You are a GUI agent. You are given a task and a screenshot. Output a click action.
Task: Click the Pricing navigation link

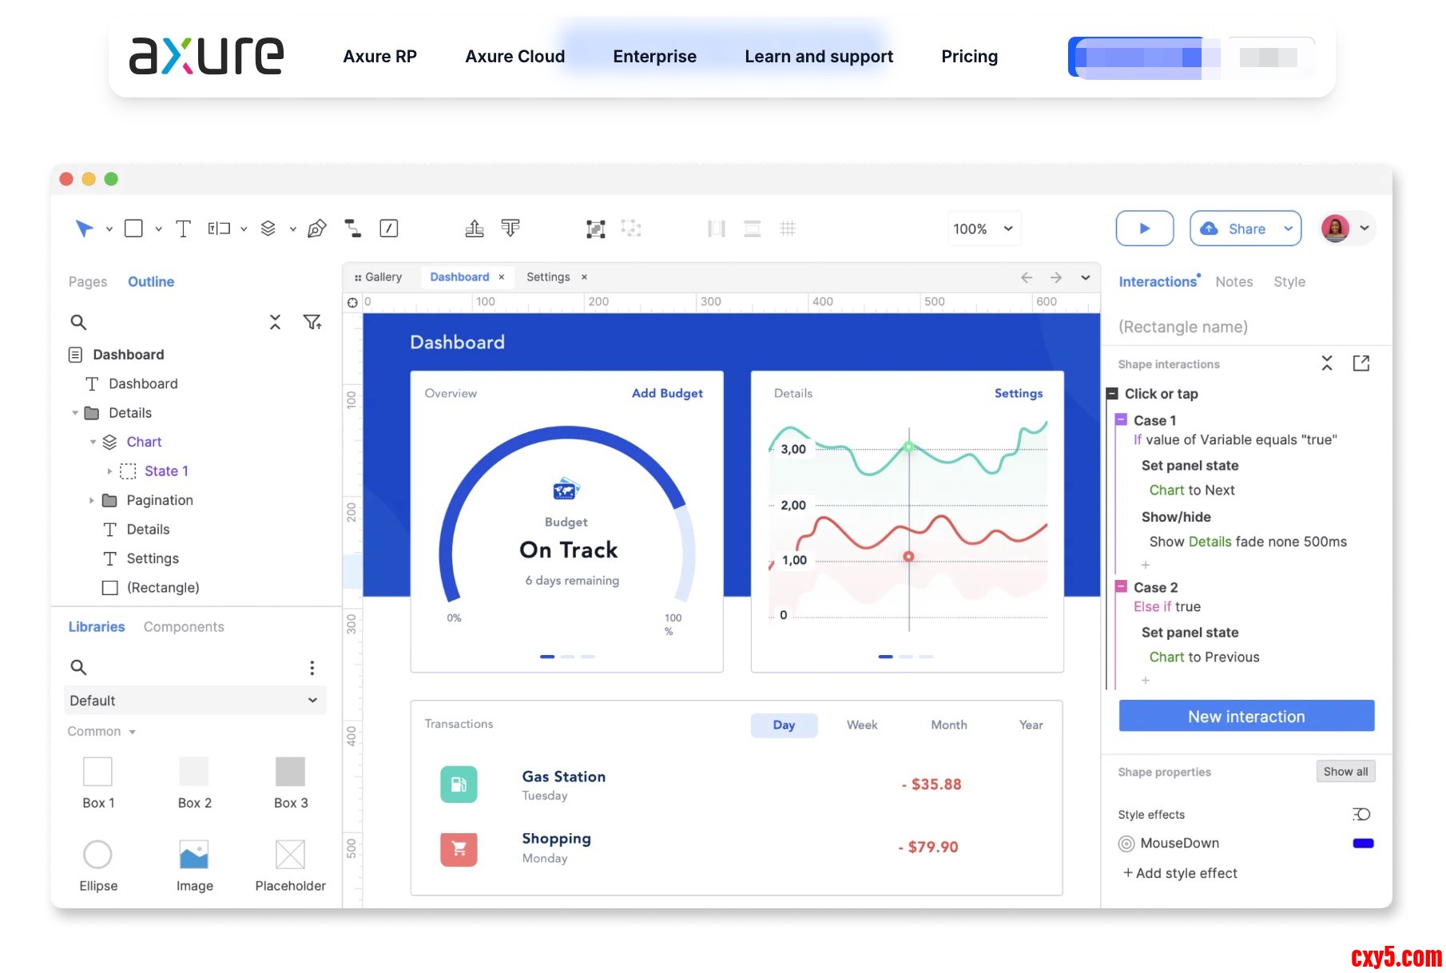[969, 57]
